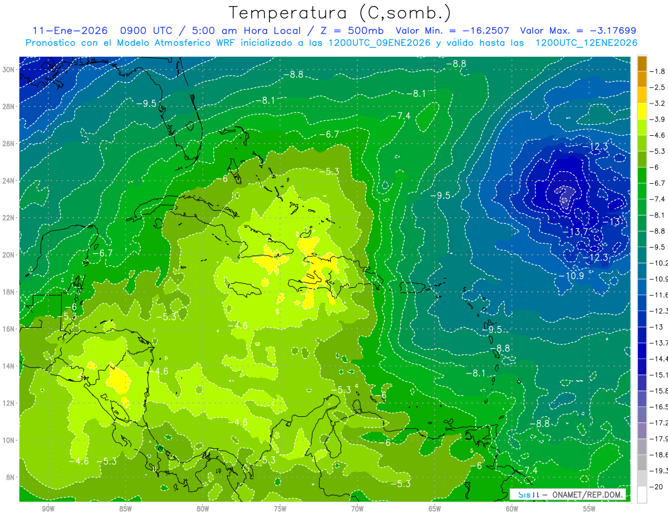Click the 90W longitude axis label

coord(48,509)
